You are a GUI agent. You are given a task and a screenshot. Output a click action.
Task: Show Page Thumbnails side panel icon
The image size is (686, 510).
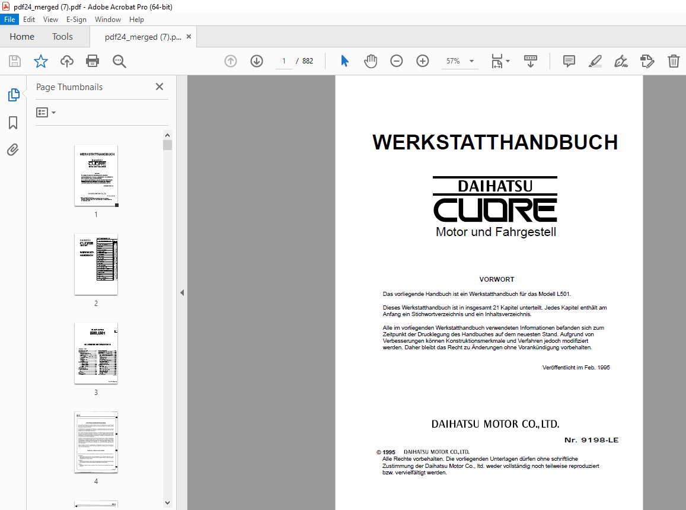point(14,94)
